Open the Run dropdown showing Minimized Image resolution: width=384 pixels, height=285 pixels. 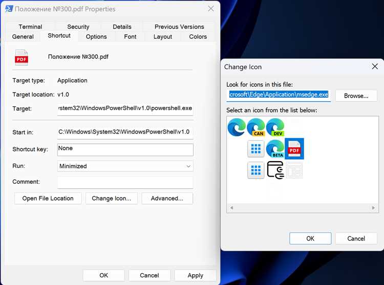(x=125, y=166)
